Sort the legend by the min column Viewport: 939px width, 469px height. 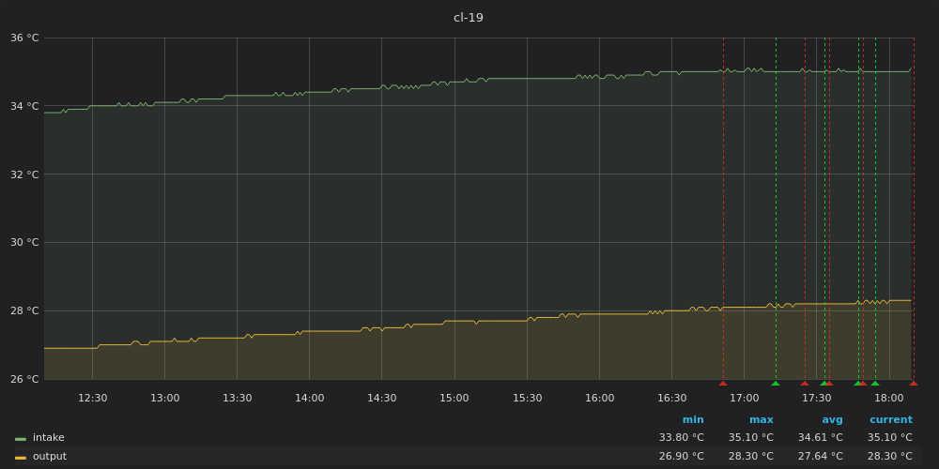coord(693,419)
